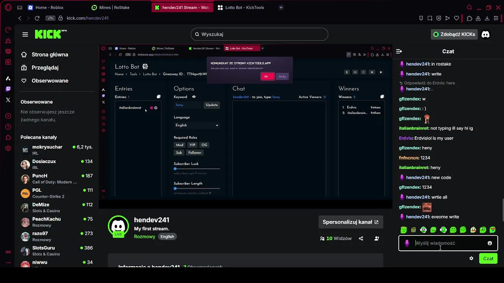Click Spersonalizuj kanał button

(x=350, y=222)
